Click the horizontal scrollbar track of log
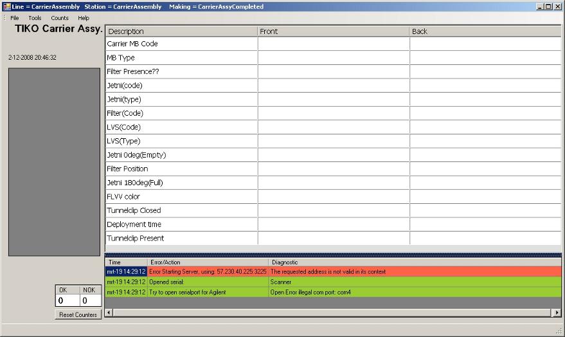565x337 pixels. [334, 313]
